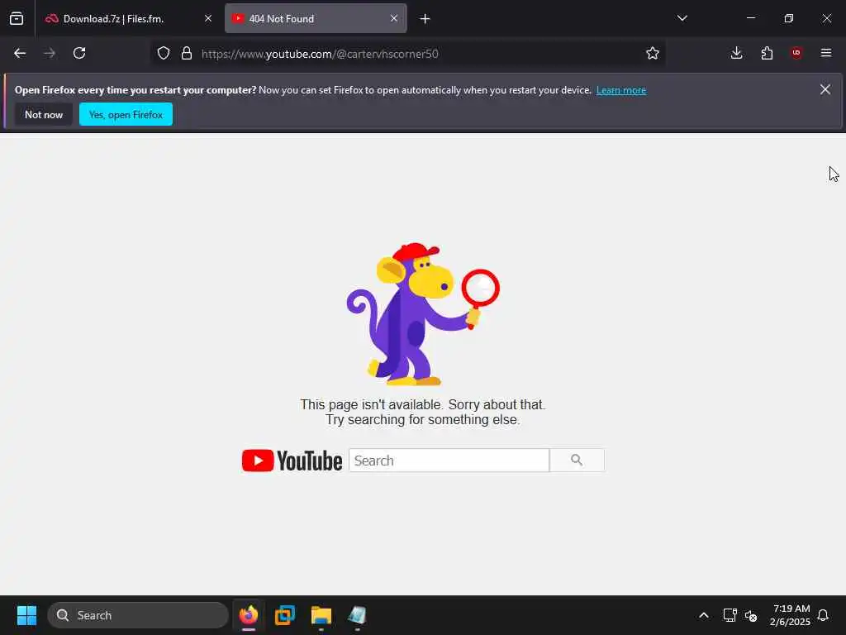This screenshot has width=846, height=635.
Task: Go back to previous page
Action: click(x=20, y=53)
